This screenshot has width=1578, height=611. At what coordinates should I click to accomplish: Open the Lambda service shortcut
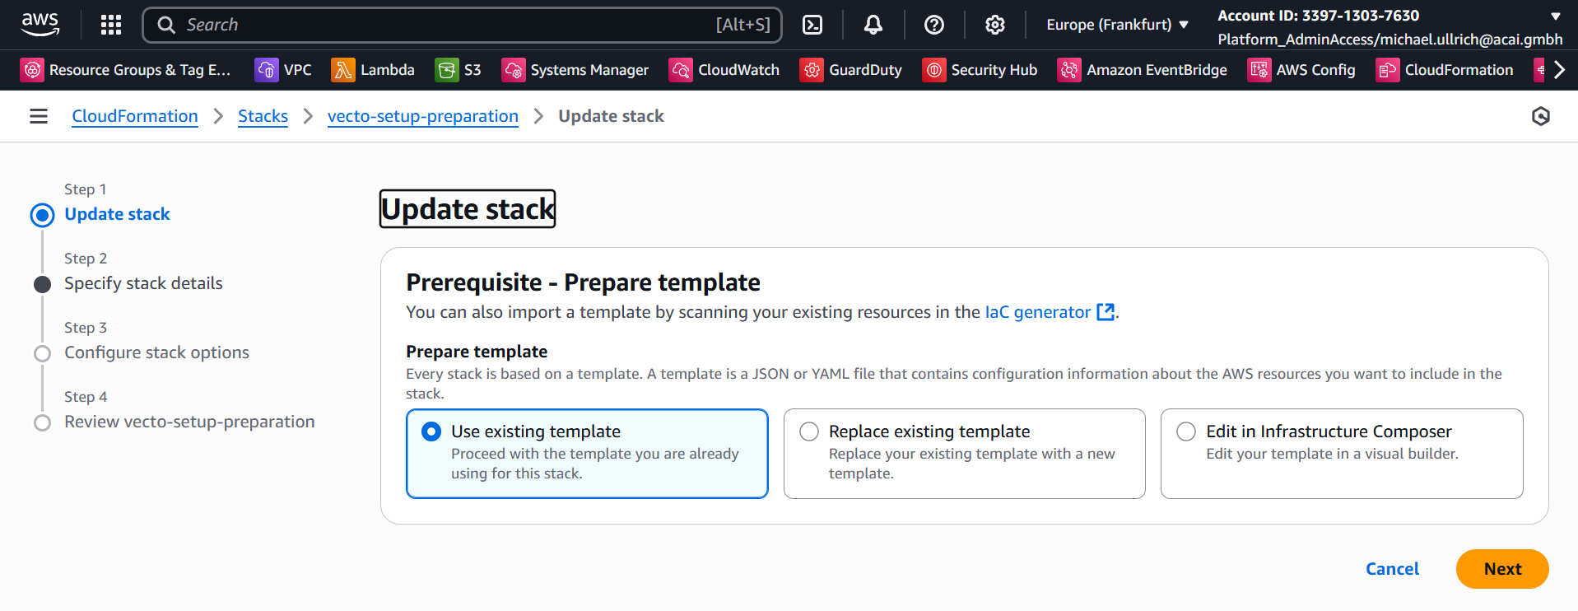pos(373,70)
